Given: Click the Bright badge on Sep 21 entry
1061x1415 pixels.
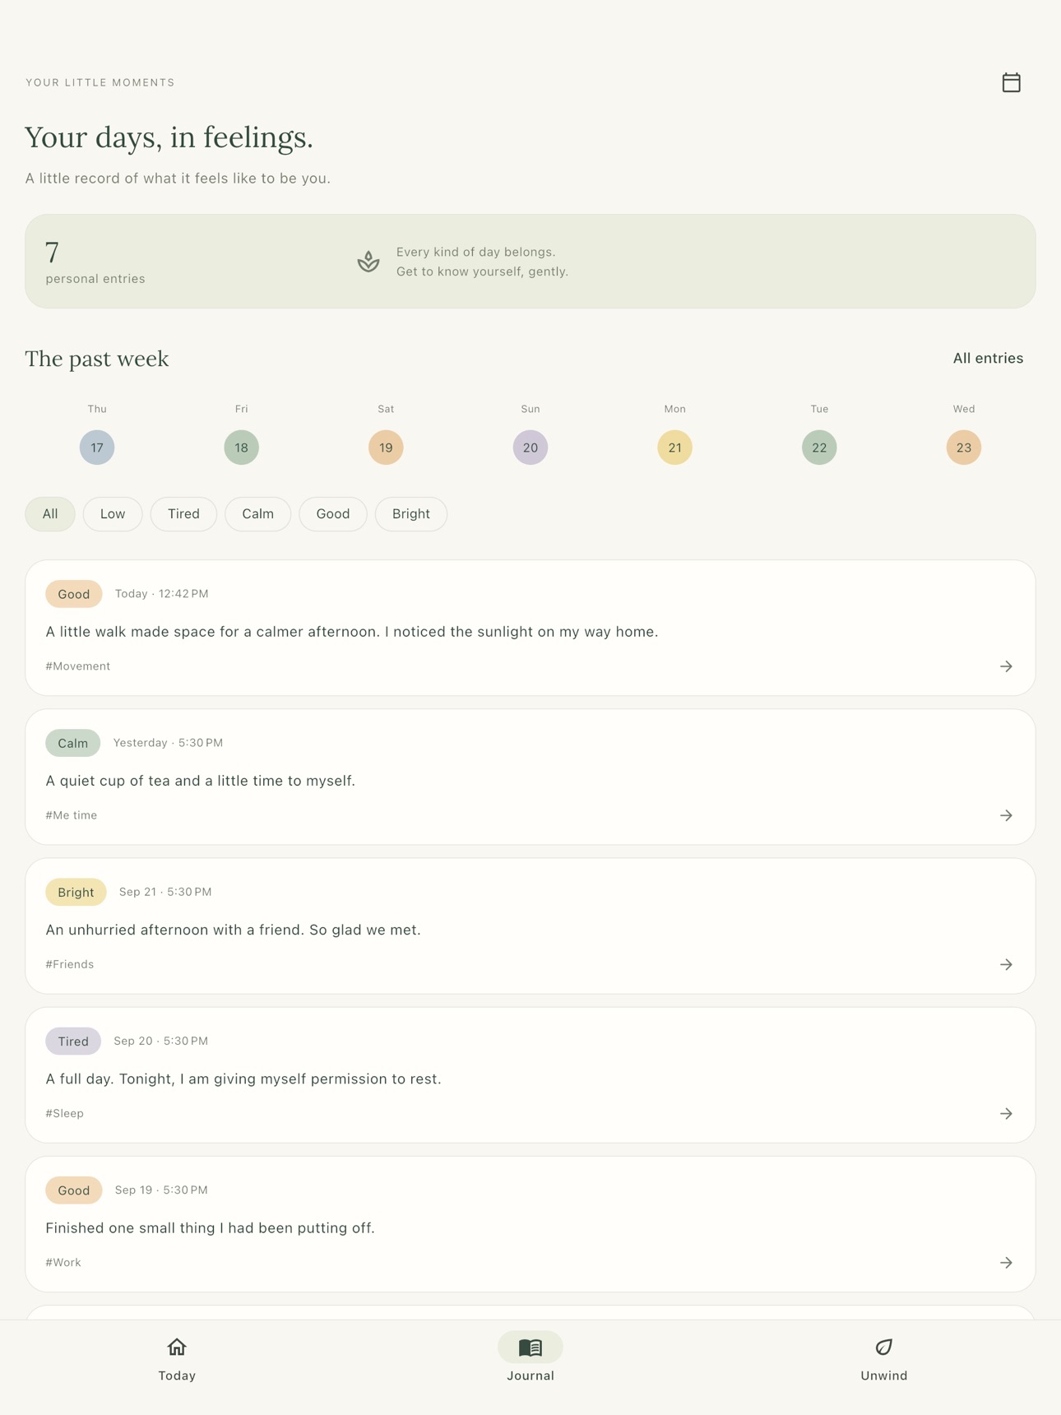Looking at the screenshot, I should pyautogui.click(x=76, y=892).
